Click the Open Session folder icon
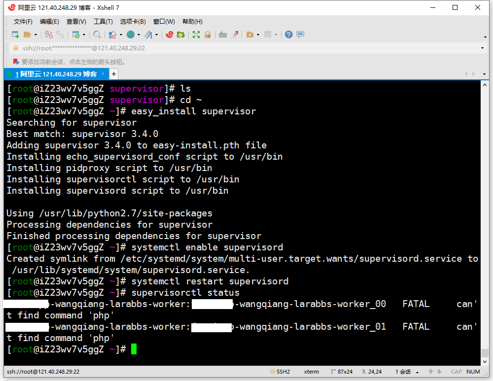This screenshot has height=381, width=493. (28, 35)
